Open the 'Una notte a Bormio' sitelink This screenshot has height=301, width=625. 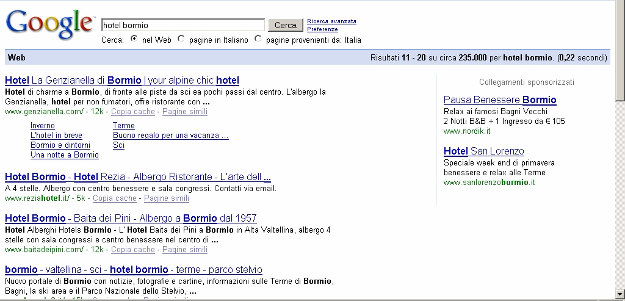point(64,155)
